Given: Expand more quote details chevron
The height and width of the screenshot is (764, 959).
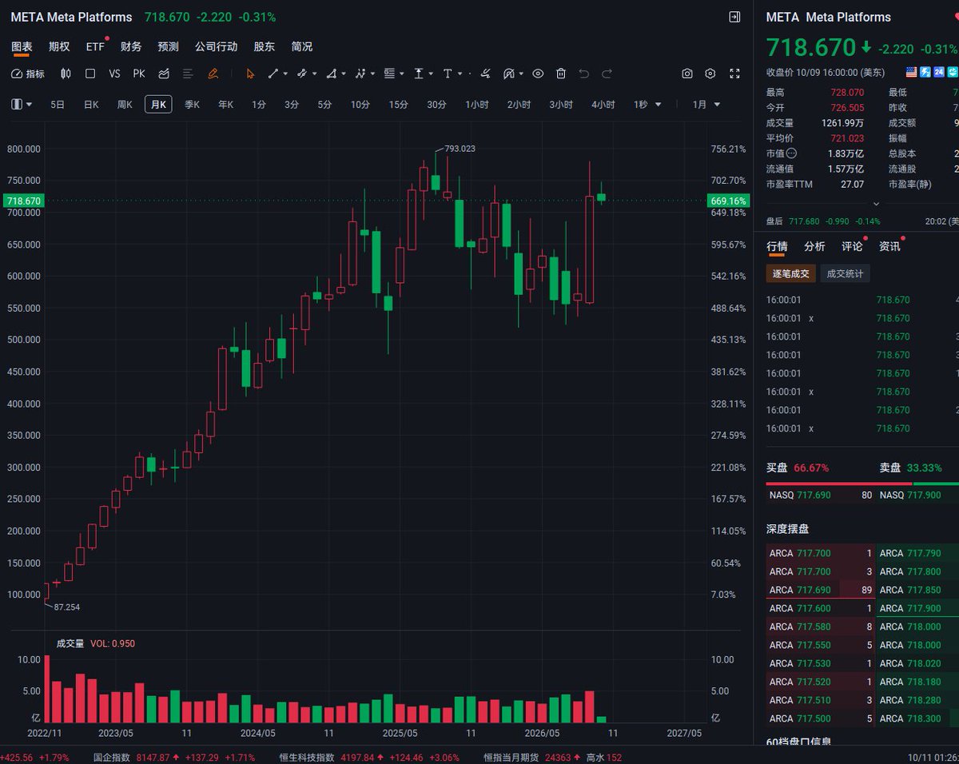Looking at the screenshot, I should (875, 204).
